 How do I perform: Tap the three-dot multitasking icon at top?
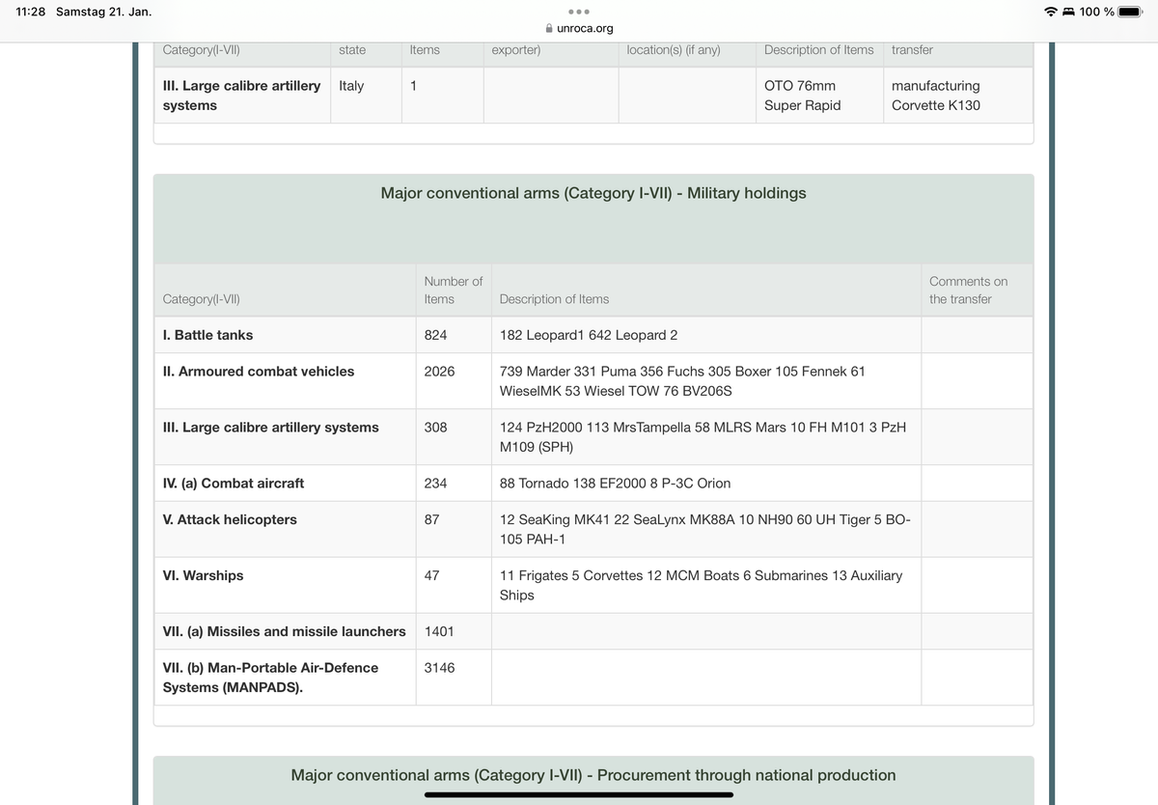pos(578,12)
